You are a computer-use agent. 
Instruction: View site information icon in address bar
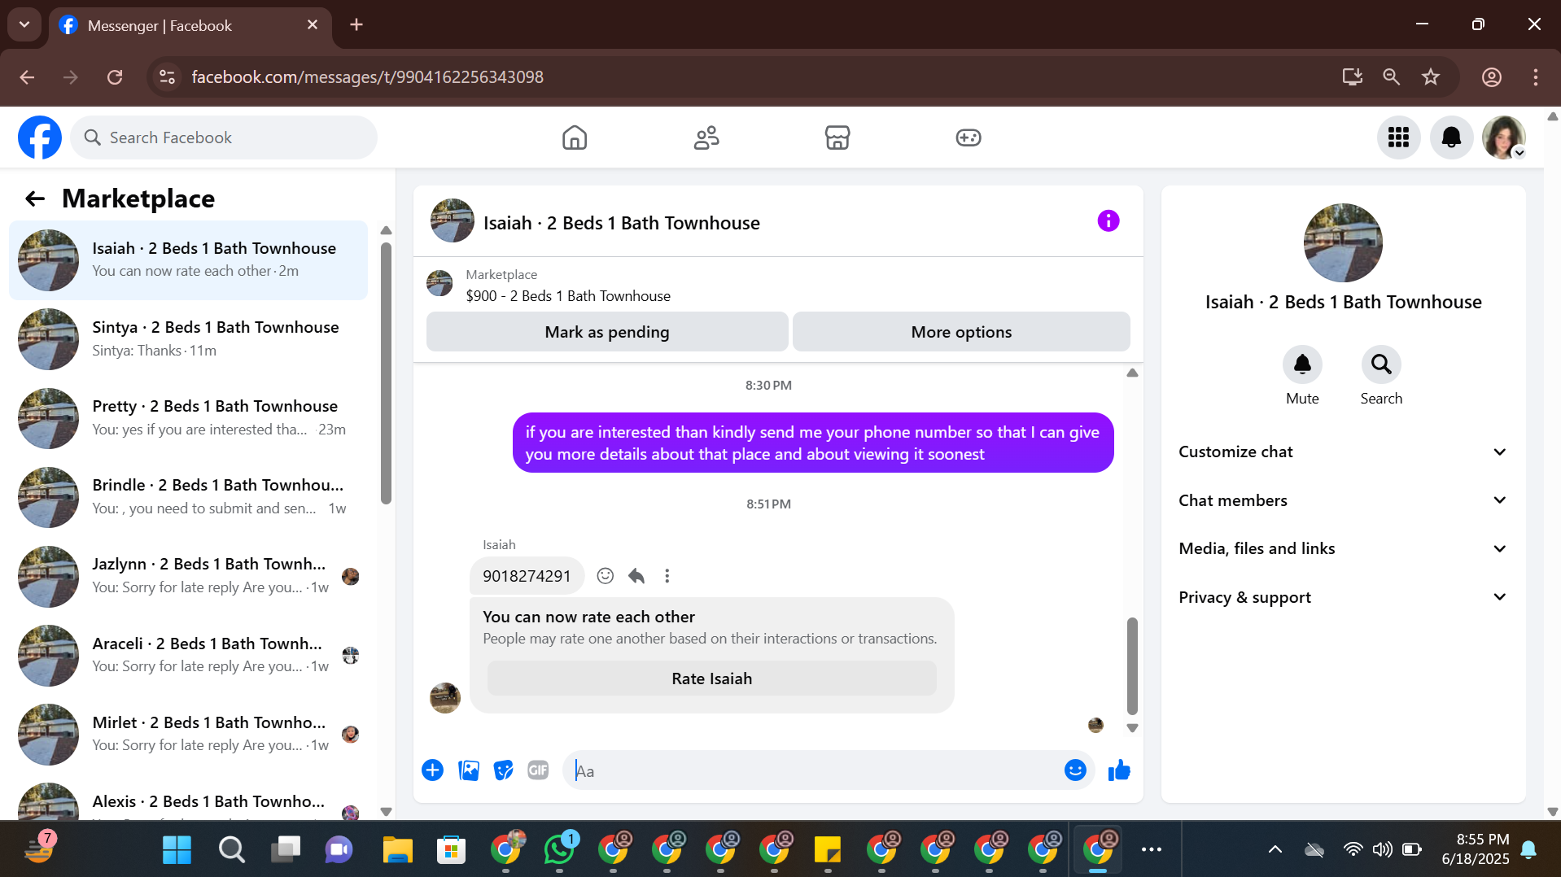[167, 77]
